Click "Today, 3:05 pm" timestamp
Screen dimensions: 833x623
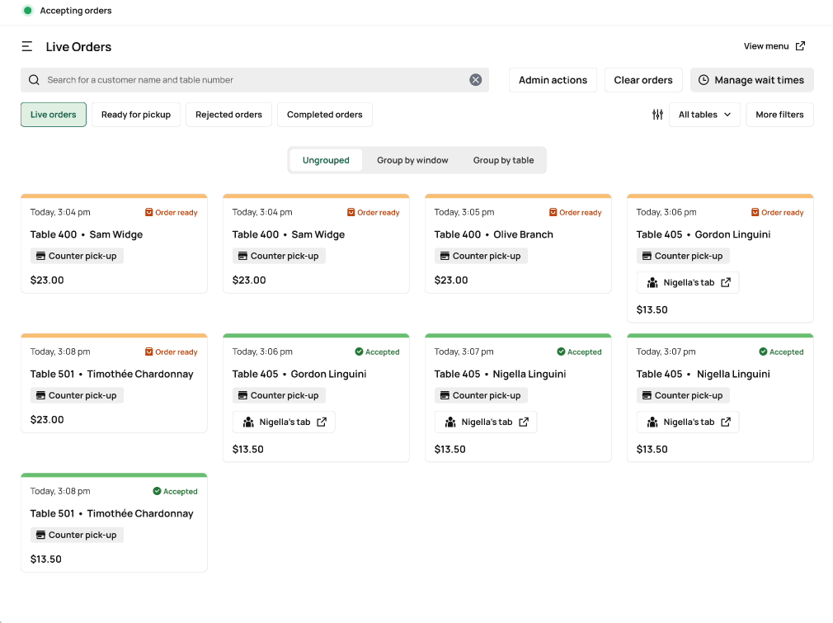click(x=464, y=212)
